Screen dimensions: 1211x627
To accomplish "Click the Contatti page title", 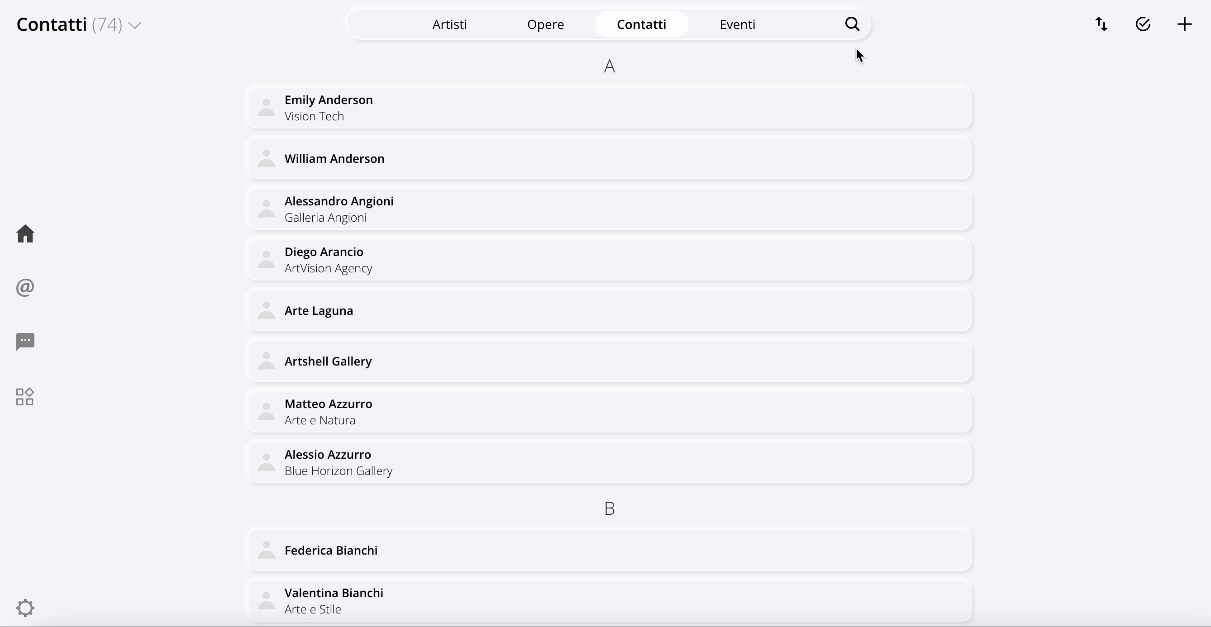I will [x=52, y=24].
